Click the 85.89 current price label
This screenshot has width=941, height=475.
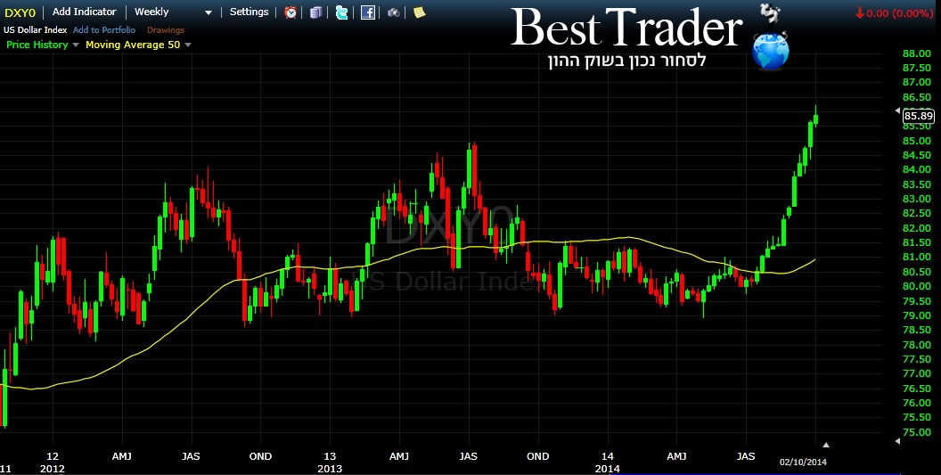918,115
